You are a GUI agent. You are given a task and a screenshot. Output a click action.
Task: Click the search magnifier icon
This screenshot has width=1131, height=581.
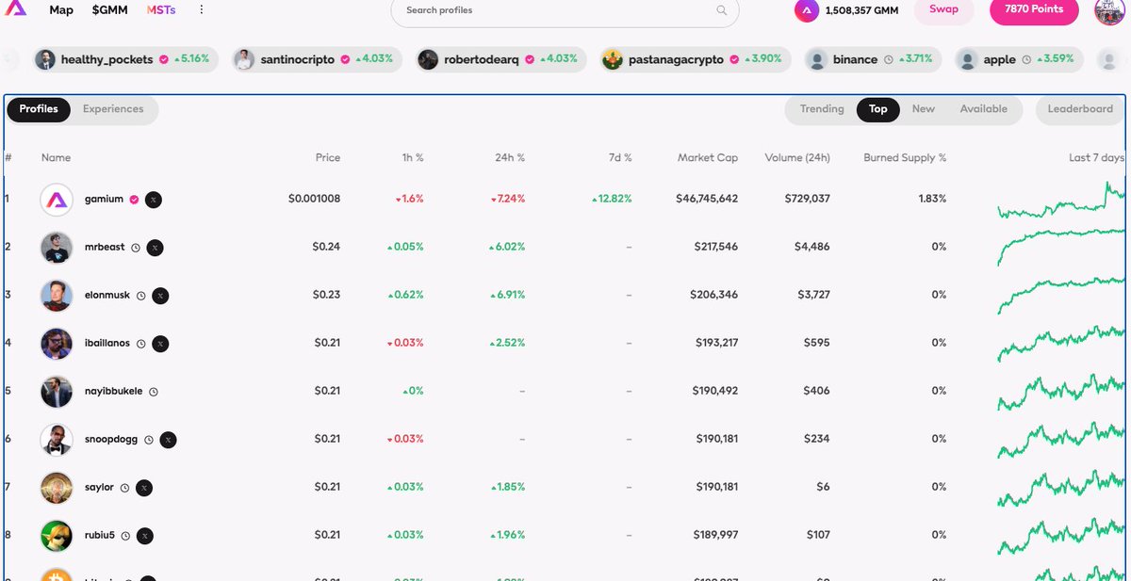click(x=722, y=10)
